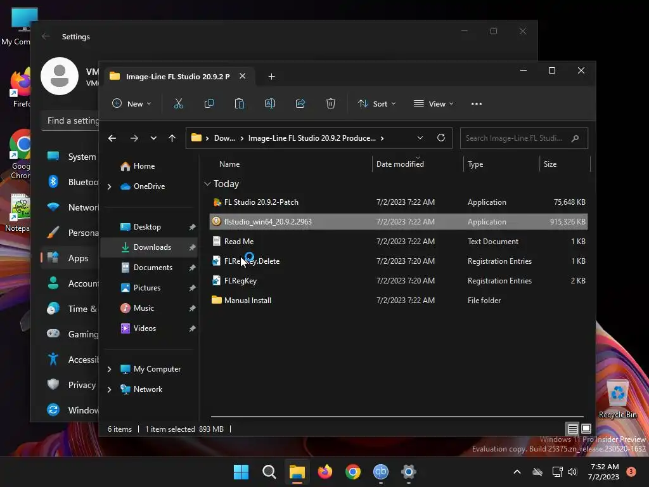This screenshot has width=649, height=487.
Task: Sort by Name column header
Action: [x=229, y=164]
